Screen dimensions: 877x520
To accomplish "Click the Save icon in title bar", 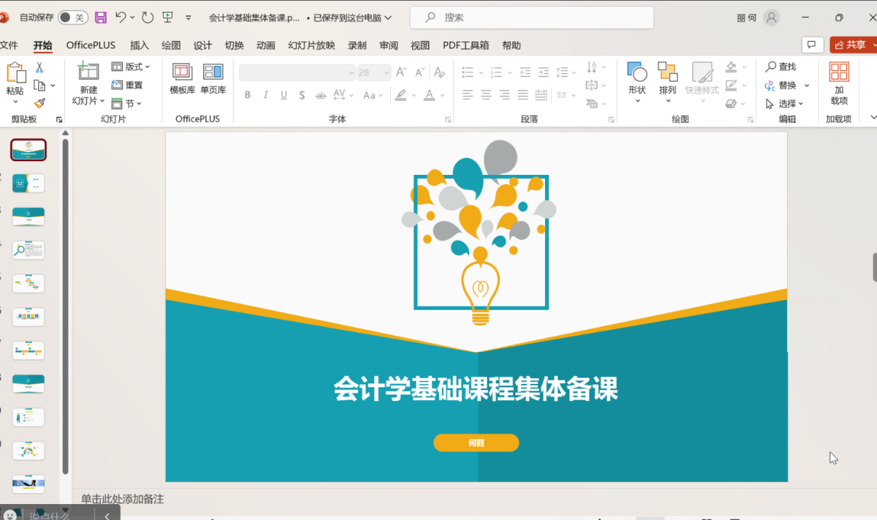I will [x=101, y=17].
